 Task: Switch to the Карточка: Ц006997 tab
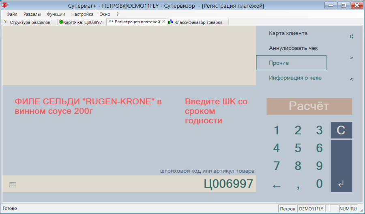click(82, 22)
